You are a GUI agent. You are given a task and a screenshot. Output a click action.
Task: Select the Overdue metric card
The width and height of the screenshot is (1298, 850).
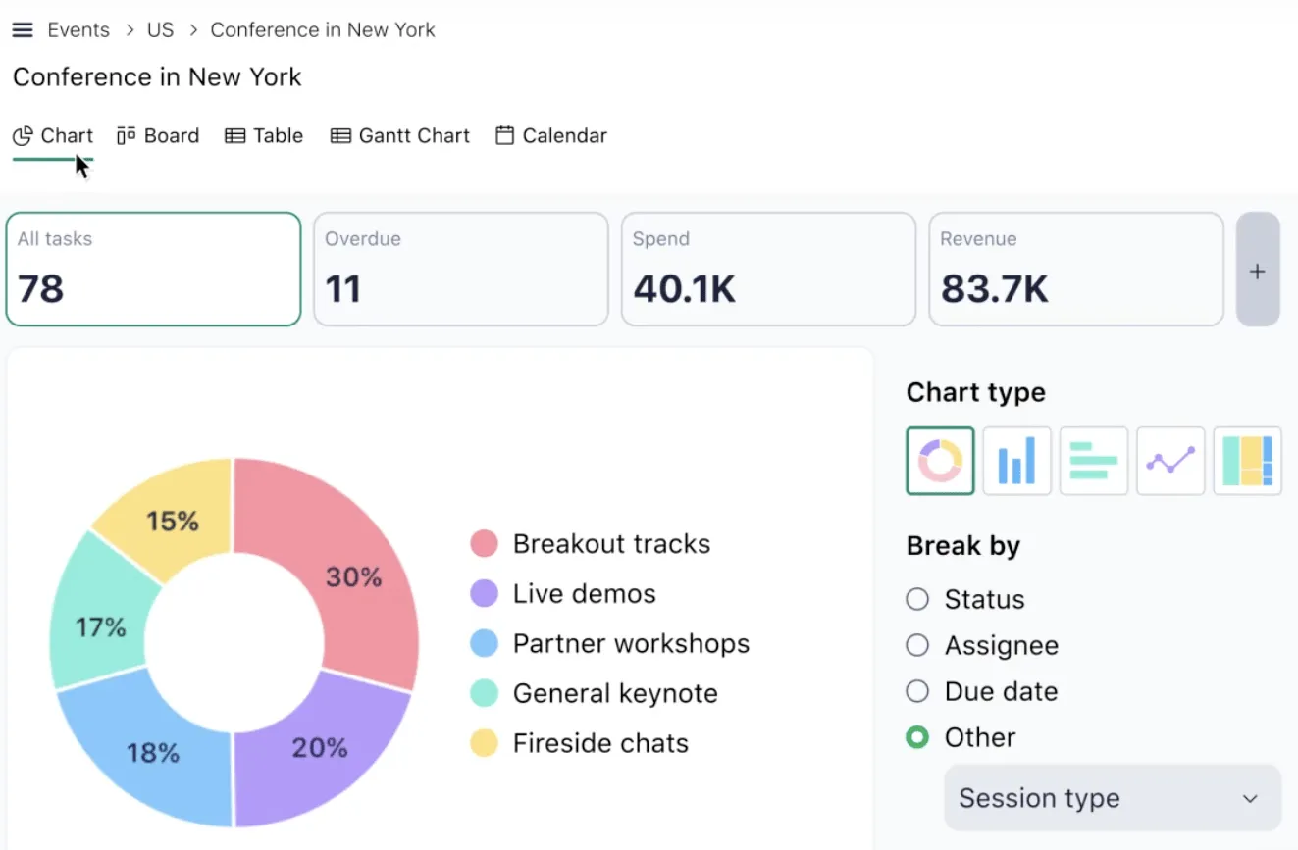(x=461, y=270)
